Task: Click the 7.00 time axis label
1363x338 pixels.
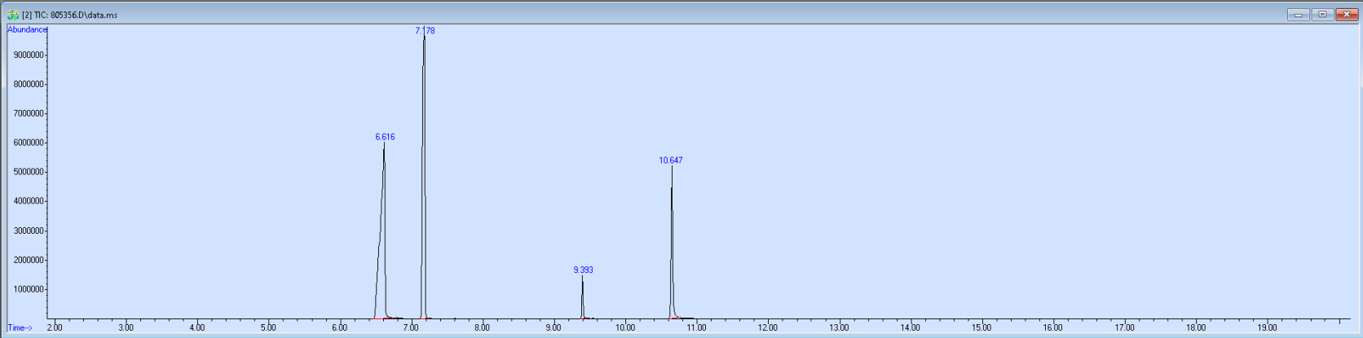Action: click(x=411, y=327)
